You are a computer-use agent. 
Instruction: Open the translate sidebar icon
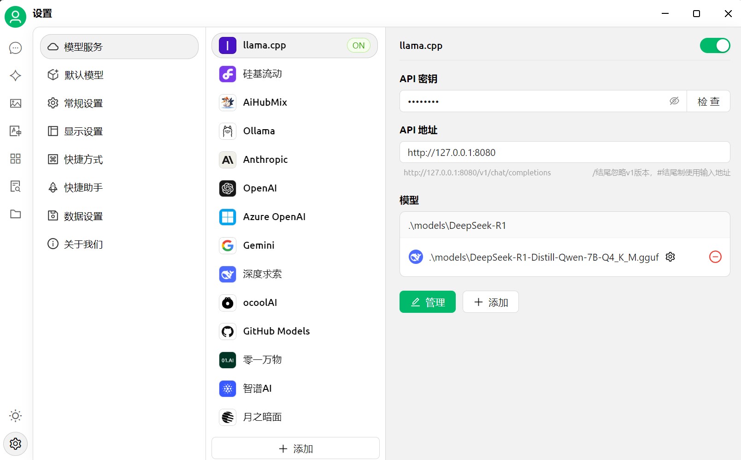point(16,131)
